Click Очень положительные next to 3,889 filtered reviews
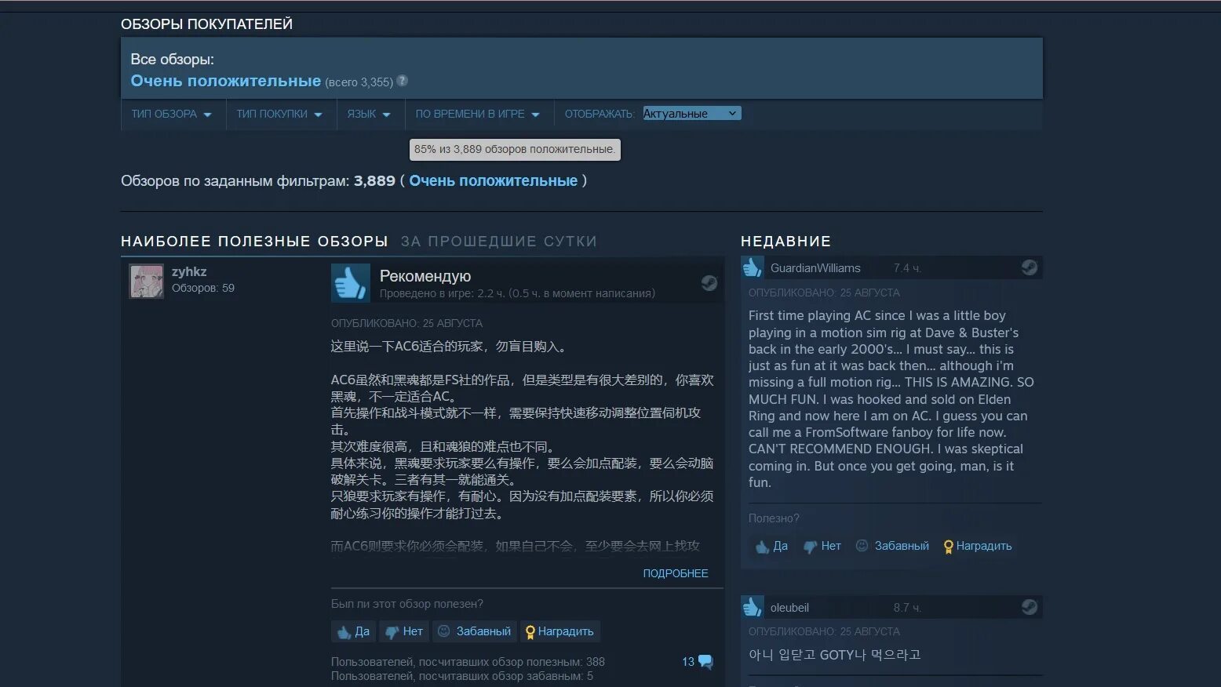This screenshot has width=1221, height=687. 493,181
